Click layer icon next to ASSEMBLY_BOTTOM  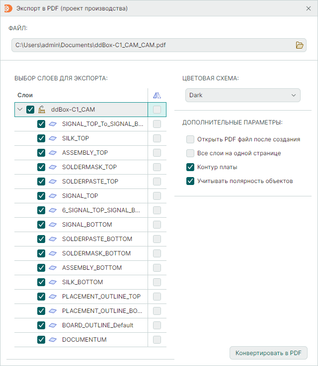point(53,268)
